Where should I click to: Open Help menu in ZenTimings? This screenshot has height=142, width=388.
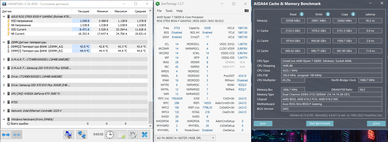[179, 11]
